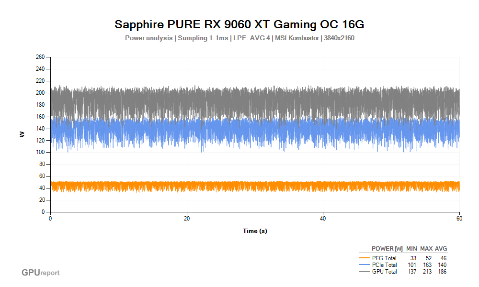Click the AVG column header in legend
Screen dimensions: 479x287
click(441, 249)
